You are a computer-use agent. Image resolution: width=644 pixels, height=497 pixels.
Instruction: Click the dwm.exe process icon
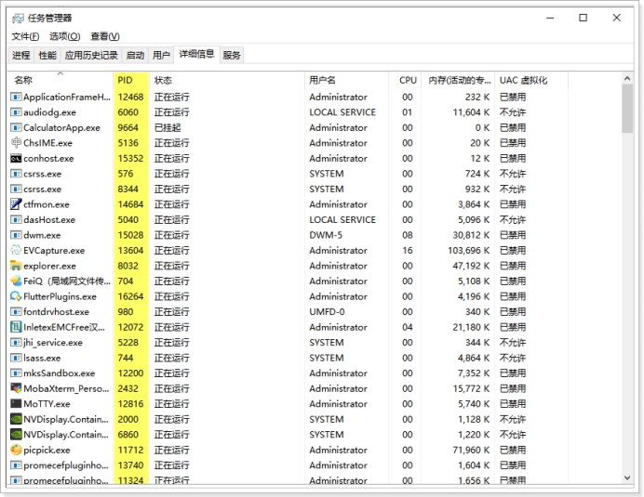click(x=16, y=235)
